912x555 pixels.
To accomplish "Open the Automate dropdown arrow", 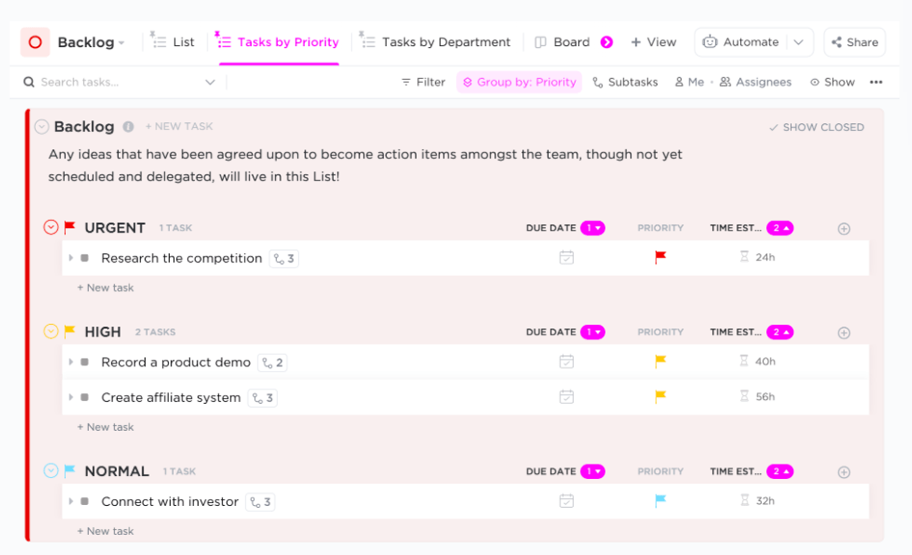I will click(x=798, y=42).
